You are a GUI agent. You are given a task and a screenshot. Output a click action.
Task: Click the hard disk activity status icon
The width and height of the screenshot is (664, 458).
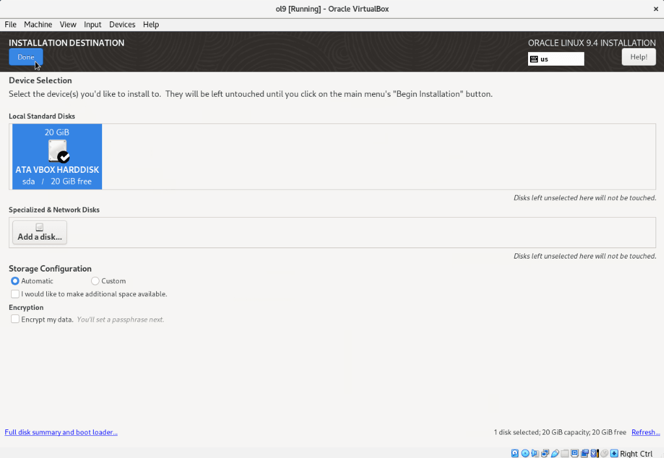(514, 453)
